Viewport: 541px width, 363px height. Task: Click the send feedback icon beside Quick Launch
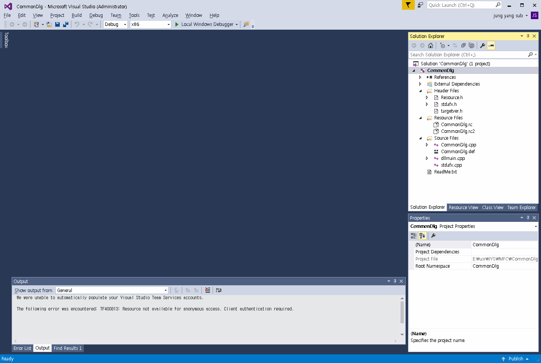[x=420, y=5]
